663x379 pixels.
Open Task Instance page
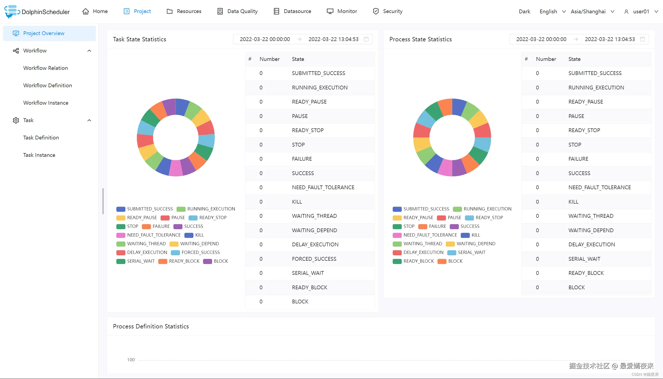pos(39,155)
